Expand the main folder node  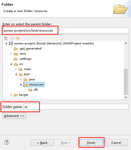[16, 69]
